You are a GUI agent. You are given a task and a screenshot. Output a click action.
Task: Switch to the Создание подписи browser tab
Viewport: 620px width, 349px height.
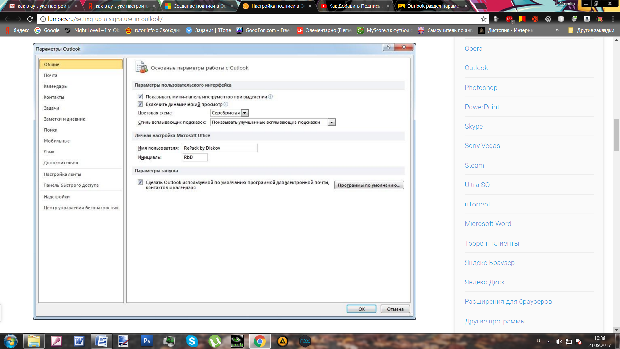[199, 6]
